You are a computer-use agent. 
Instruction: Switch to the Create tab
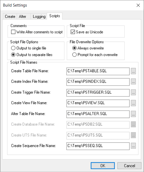tap(10, 16)
